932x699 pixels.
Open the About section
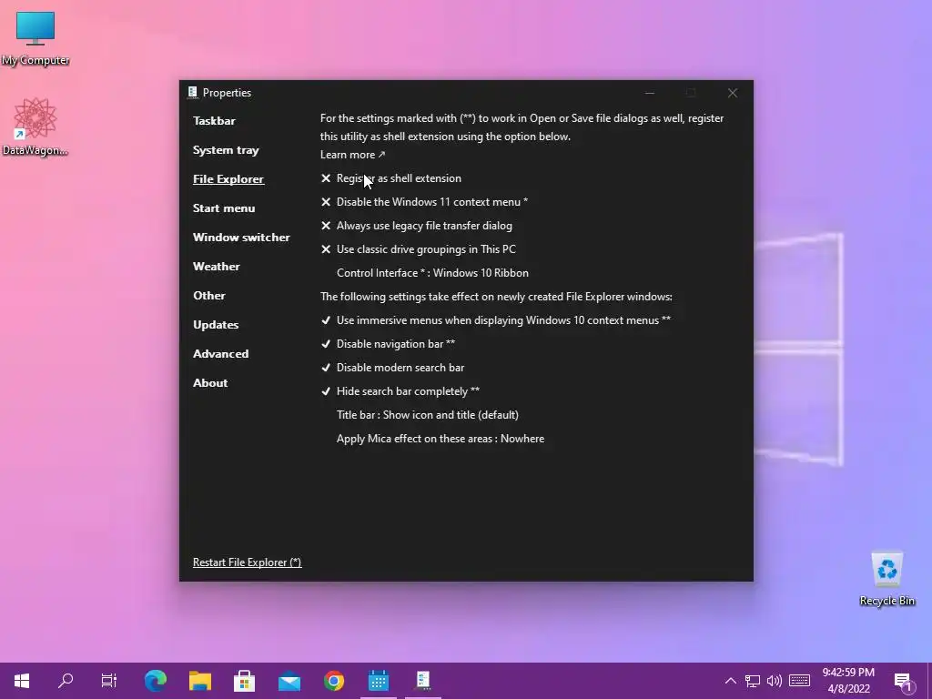pos(210,383)
